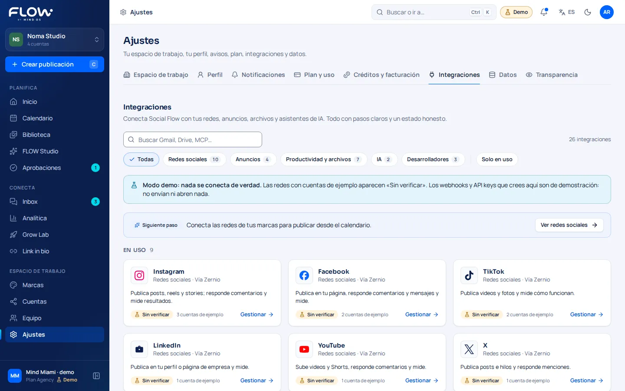Click Gestionar on the Facebook card
Screen dimensions: 625x391
422,315
